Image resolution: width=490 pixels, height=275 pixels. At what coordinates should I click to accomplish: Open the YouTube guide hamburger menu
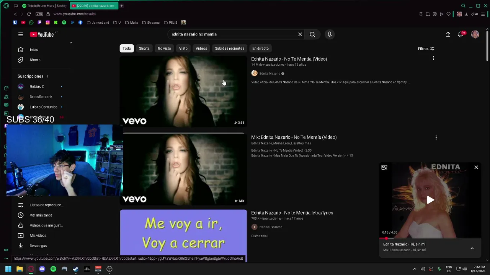pos(21,34)
